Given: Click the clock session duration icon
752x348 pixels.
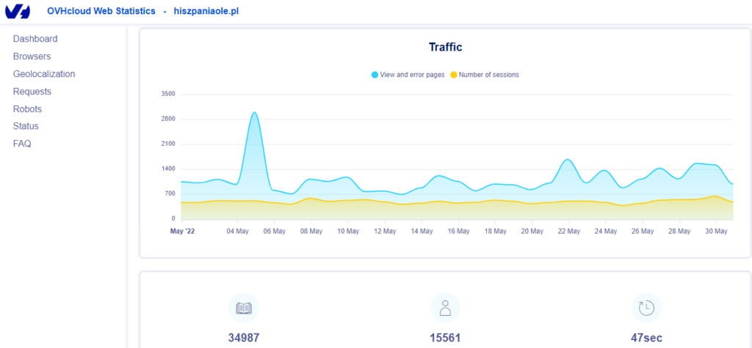Looking at the screenshot, I should coord(646,308).
